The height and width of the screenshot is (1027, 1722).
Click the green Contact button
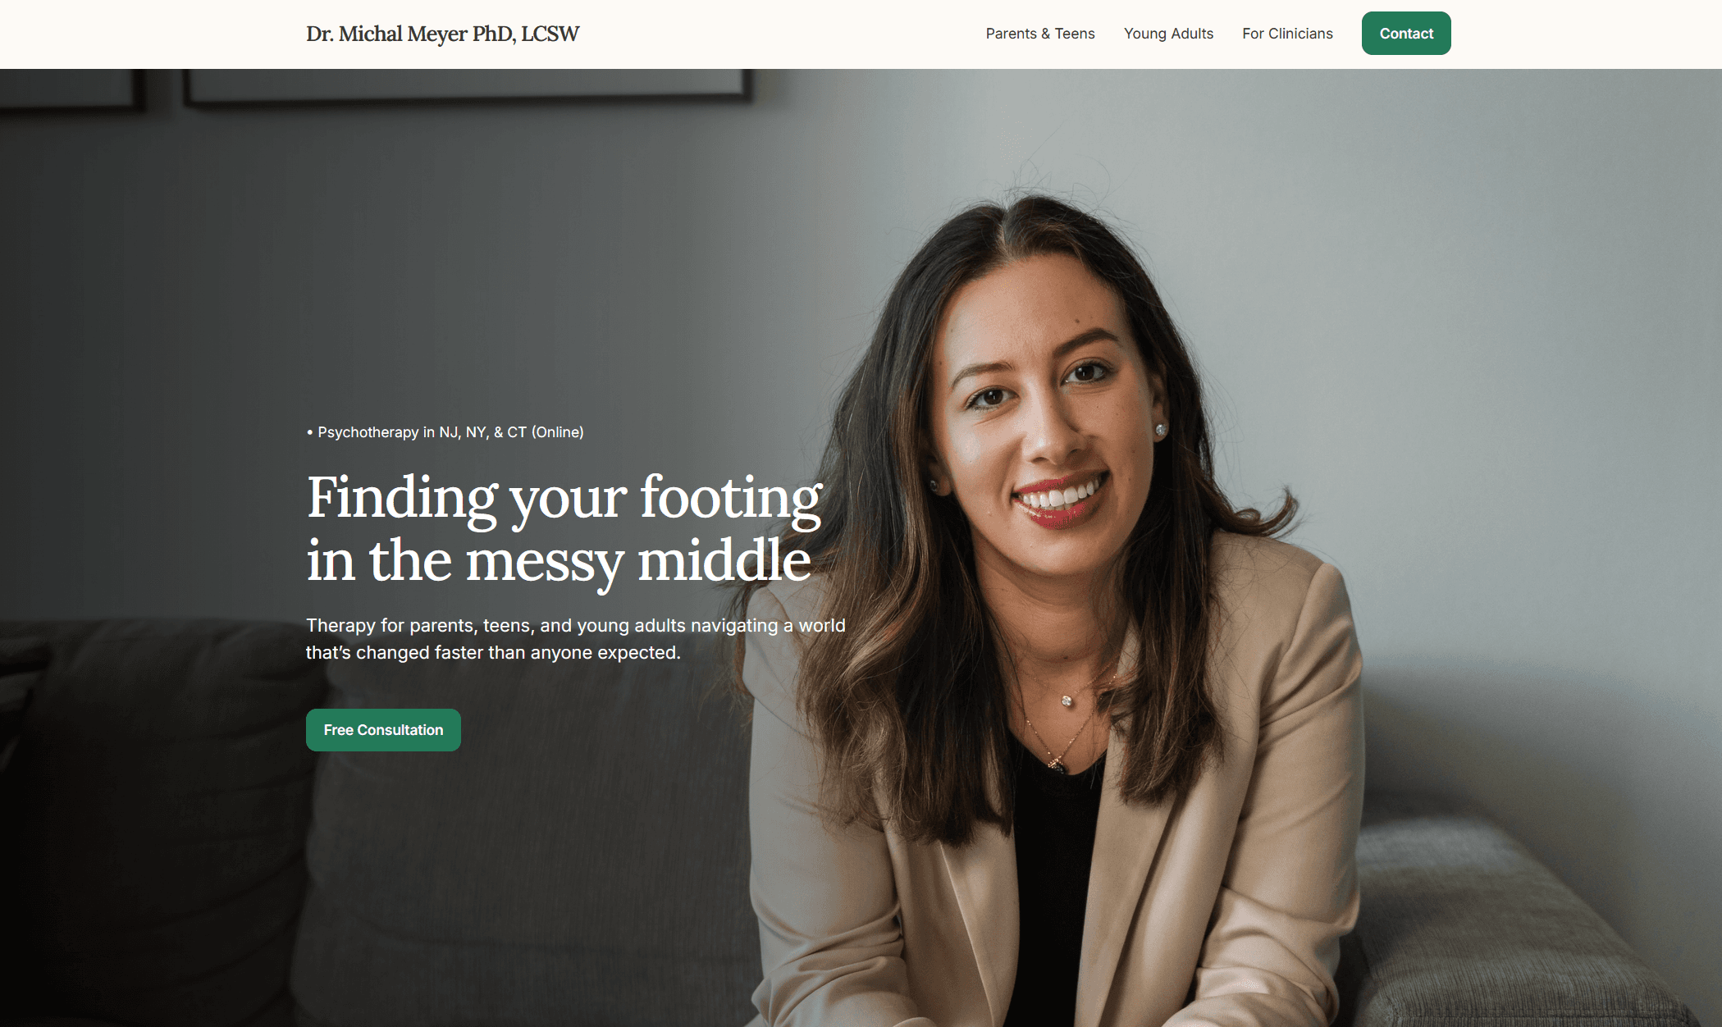1406,34
